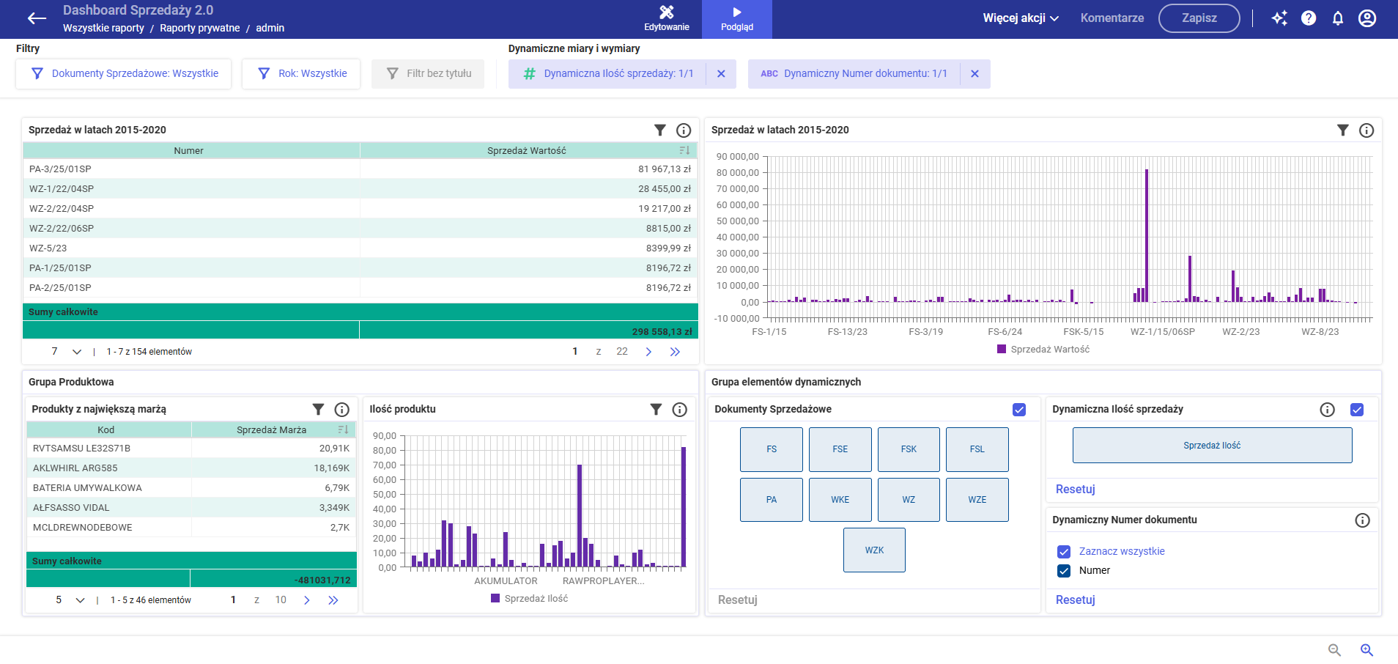Screen dimensions: 1398x664
Task: Toggle the Zaznacz wszystkie checkbox
Action: tap(1064, 552)
